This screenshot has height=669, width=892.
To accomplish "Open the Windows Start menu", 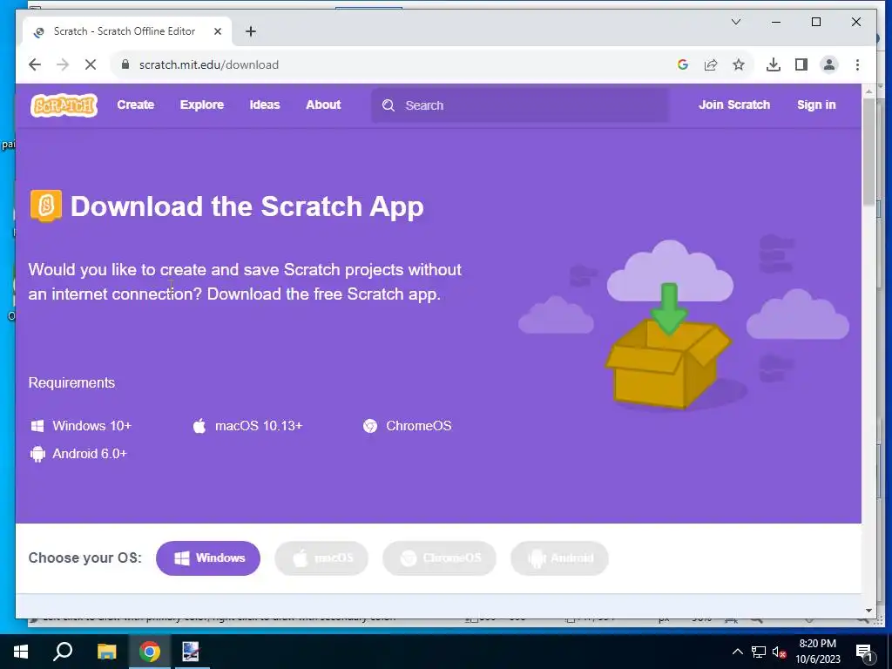I will [x=21, y=652].
